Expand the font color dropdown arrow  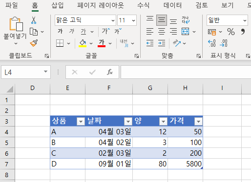[x=110, y=43]
